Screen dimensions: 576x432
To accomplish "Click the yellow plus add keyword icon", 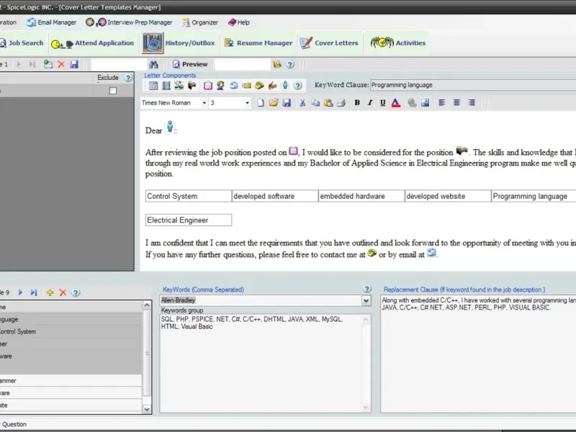I will [x=50, y=293].
